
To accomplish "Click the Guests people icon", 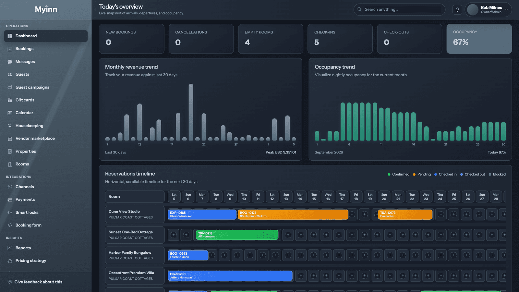I will click(x=10, y=74).
